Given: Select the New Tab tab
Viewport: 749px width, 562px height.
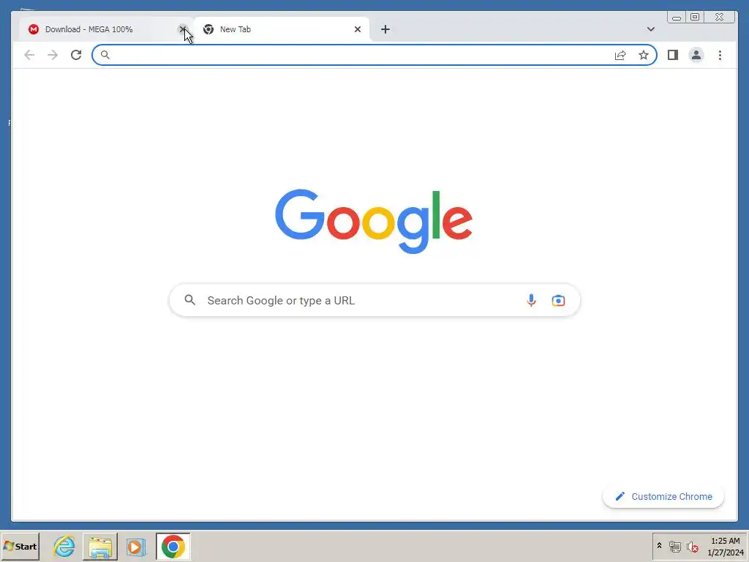Looking at the screenshot, I should tap(282, 29).
